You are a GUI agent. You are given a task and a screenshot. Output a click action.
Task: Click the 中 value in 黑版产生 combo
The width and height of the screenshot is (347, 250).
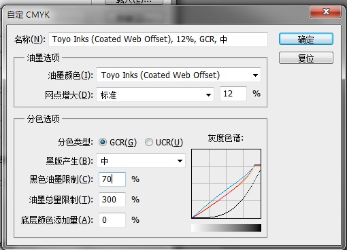[105, 161]
